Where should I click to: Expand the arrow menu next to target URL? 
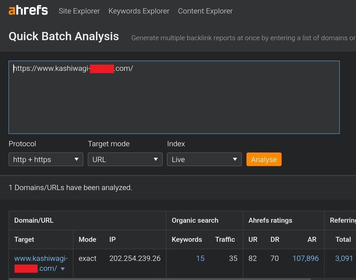[x=63, y=269]
